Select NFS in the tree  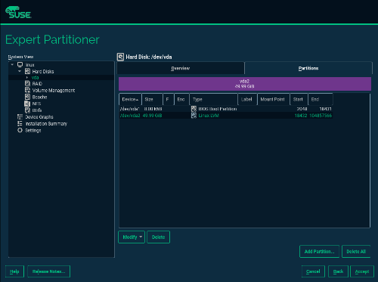pos(36,104)
